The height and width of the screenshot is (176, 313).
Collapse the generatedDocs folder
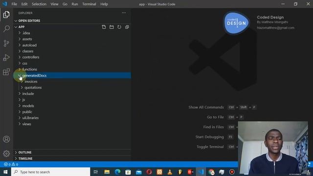coord(72,75)
